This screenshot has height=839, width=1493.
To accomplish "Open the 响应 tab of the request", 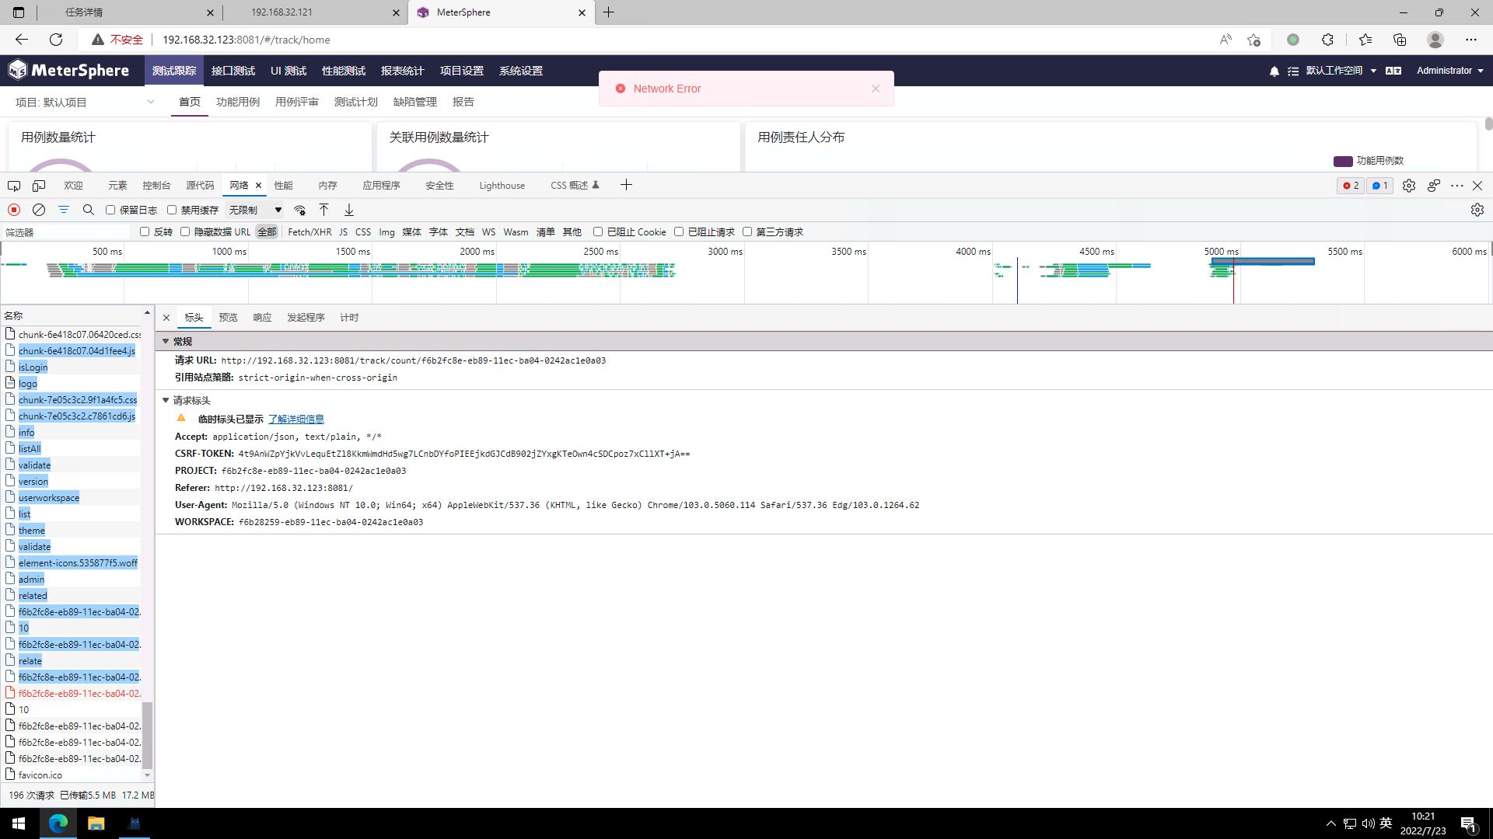I will [x=261, y=317].
